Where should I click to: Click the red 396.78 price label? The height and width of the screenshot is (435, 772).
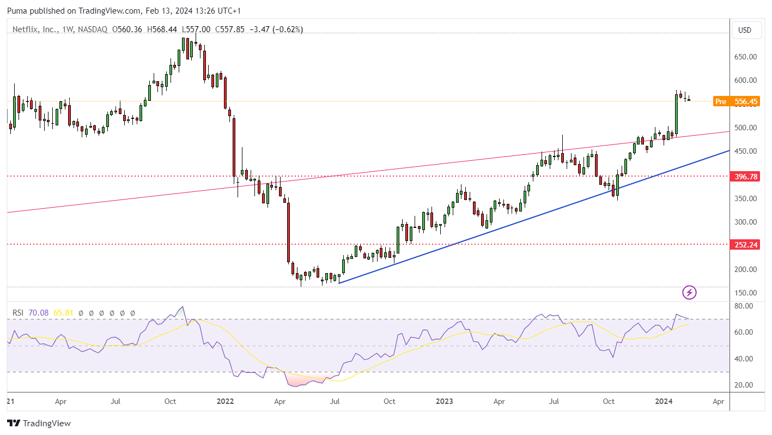pyautogui.click(x=744, y=177)
